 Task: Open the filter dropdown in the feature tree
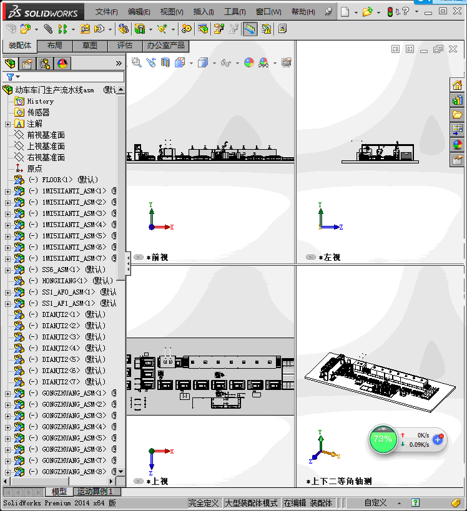pyautogui.click(x=18, y=77)
